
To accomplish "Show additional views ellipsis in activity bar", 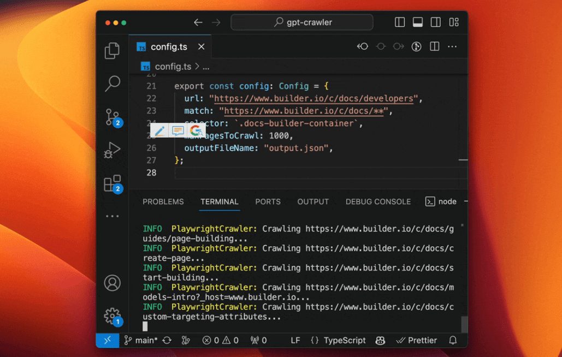I will [x=112, y=216].
